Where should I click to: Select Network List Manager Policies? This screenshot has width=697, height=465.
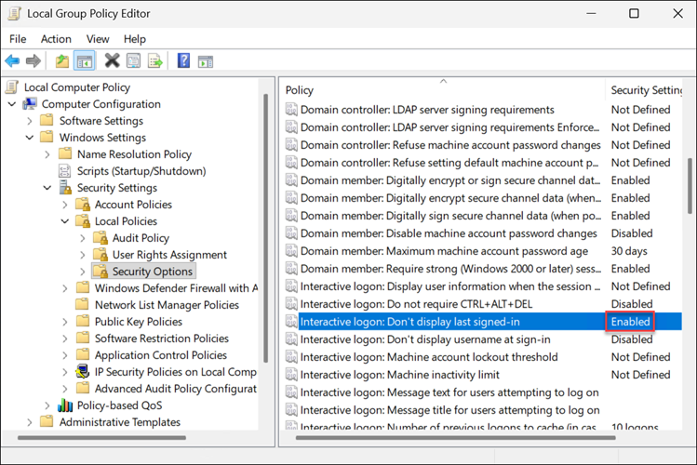167,305
